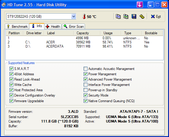Toggle the 48-bit Address checkbox
This screenshot has height=137, width=169.
click(11, 74)
